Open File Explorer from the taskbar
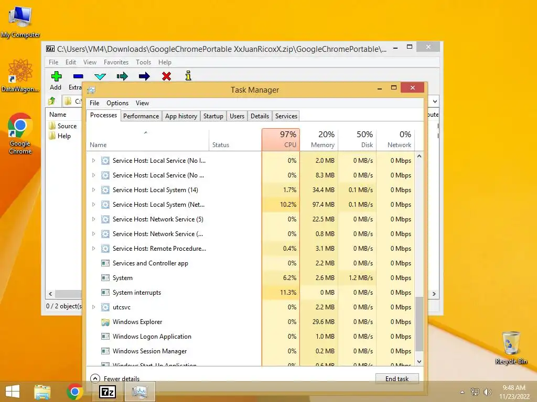Viewport: 537px width, 402px height. pos(42,392)
